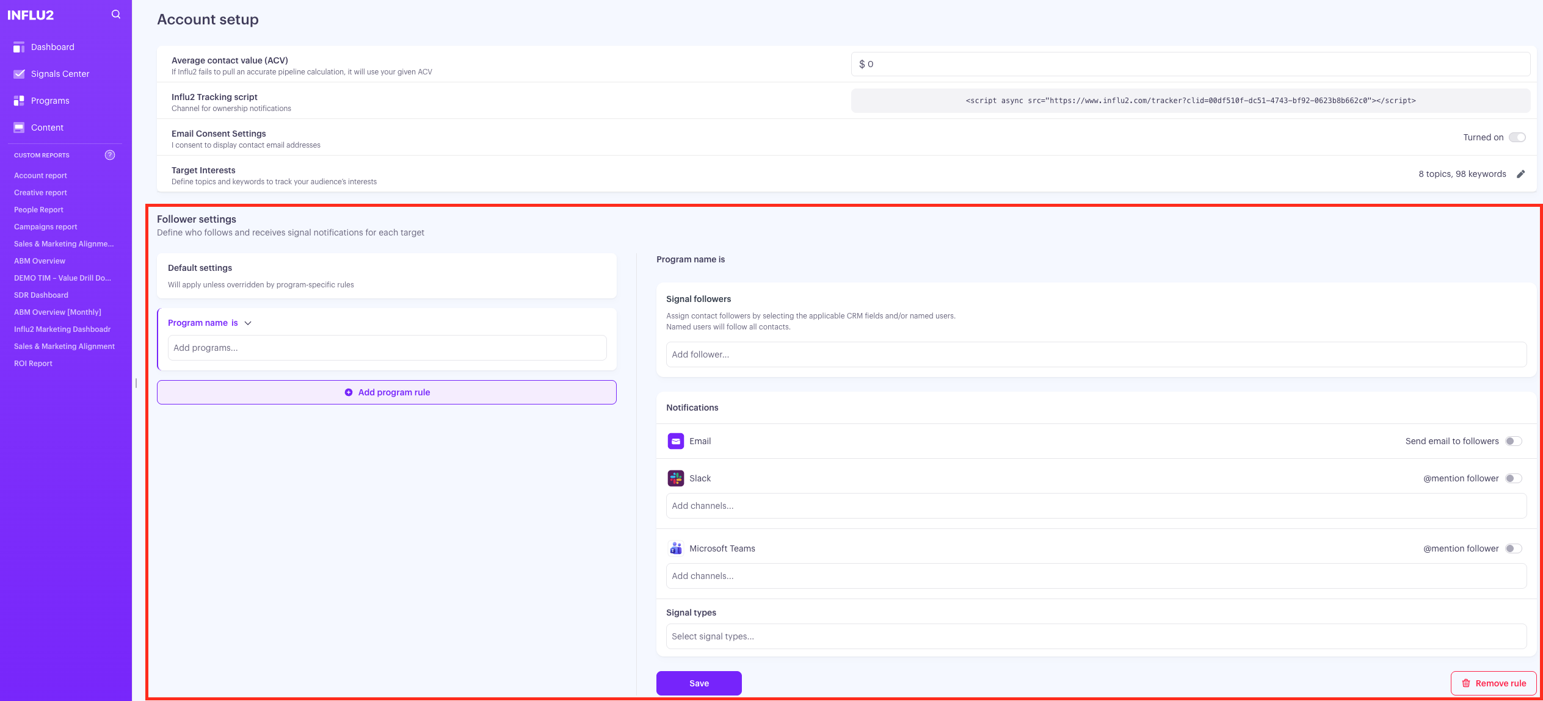The height and width of the screenshot is (701, 1543).
Task: Open Account report
Action: point(40,176)
